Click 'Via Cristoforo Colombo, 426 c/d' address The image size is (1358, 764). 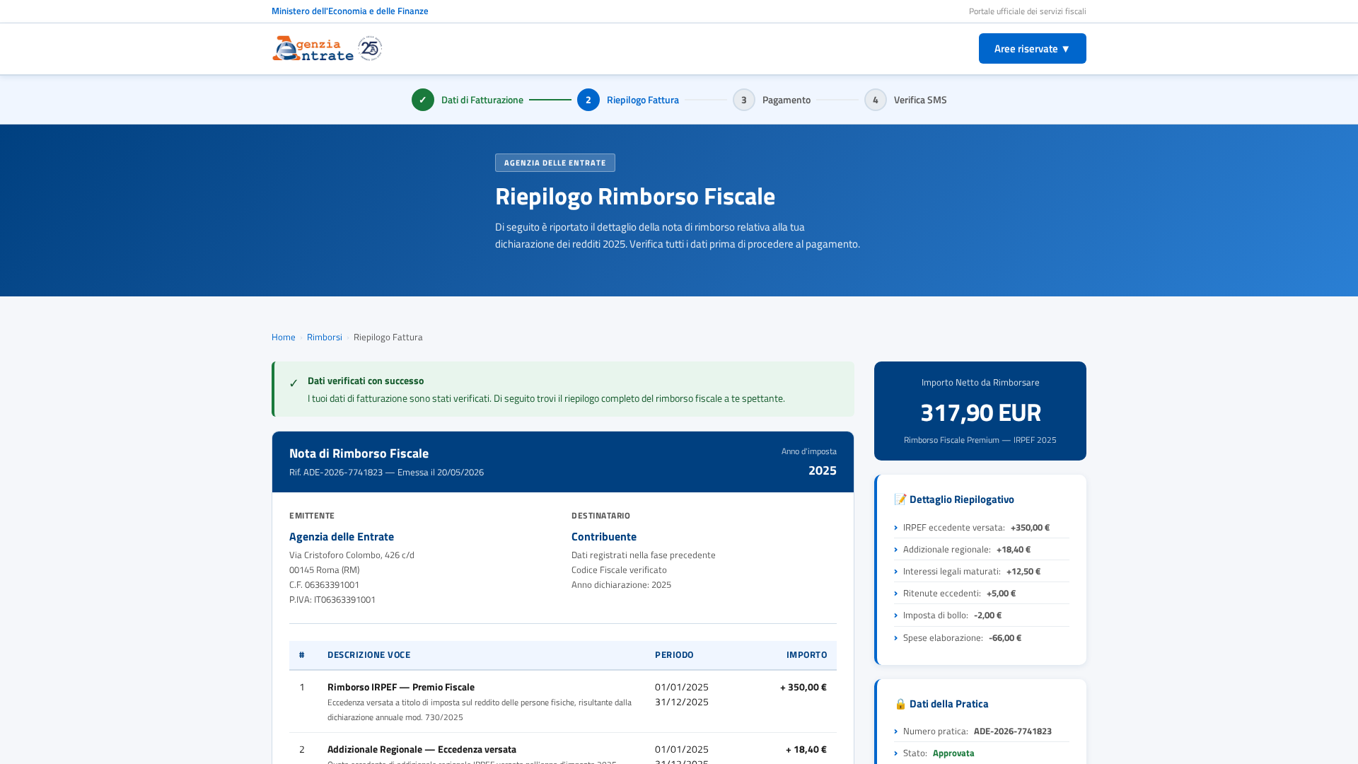click(x=352, y=555)
